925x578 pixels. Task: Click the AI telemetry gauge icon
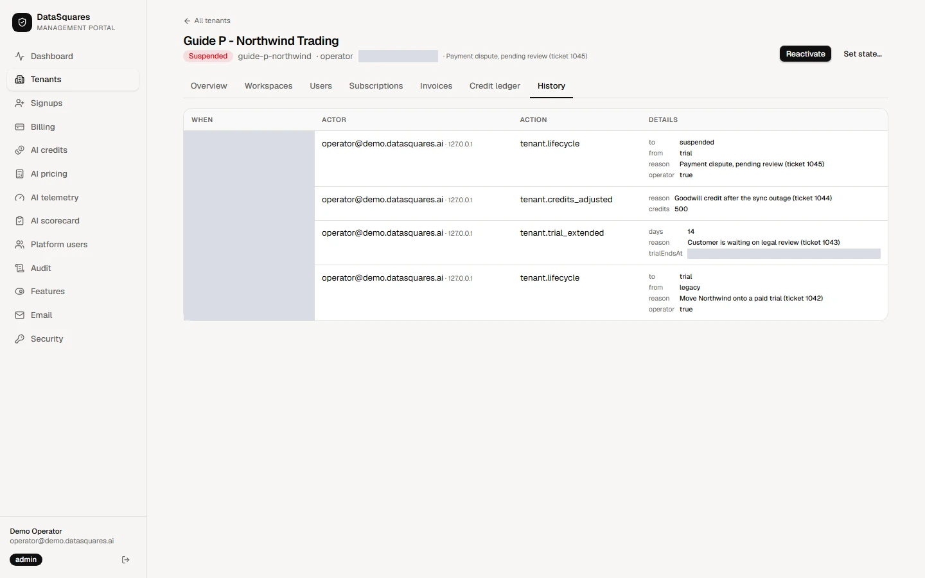[20, 197]
